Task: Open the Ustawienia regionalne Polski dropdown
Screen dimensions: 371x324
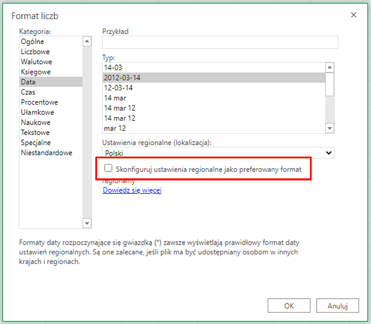Action: 218,153
